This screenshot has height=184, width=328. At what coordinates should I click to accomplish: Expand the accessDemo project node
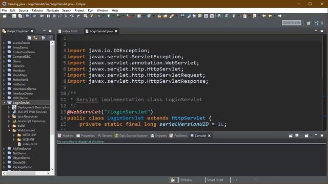4,43
